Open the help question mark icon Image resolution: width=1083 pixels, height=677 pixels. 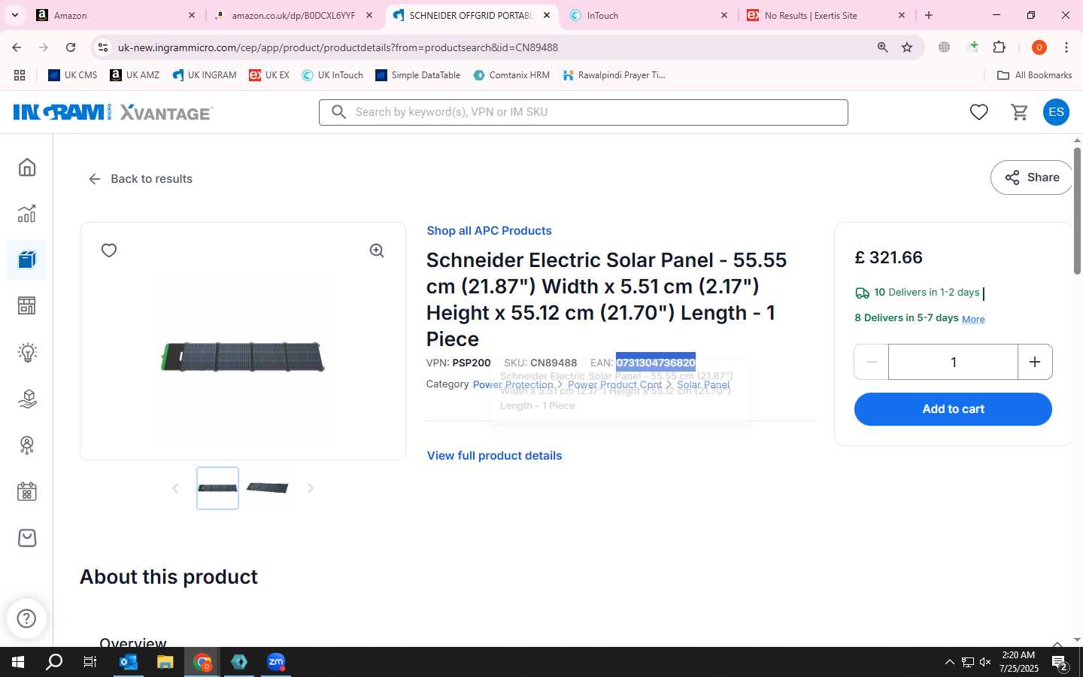(x=26, y=618)
